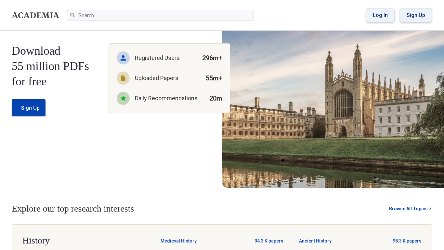Click the Daily Recommendations star icon

(x=123, y=98)
